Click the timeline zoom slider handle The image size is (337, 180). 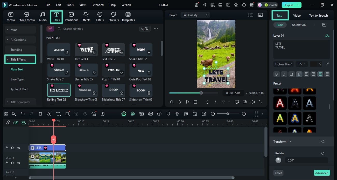(x=228, y=114)
